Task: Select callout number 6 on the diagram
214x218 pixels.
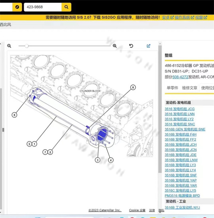Action: tap(14, 115)
